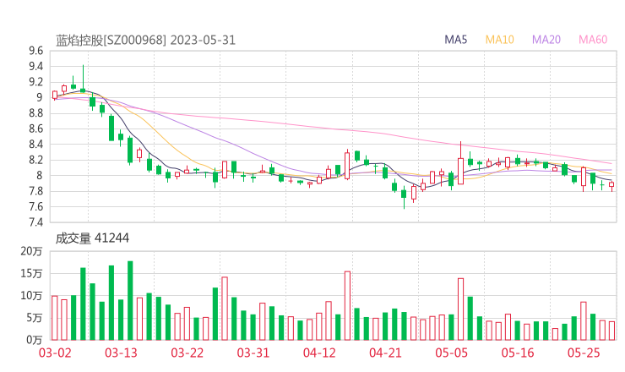Click the 9.4 price axis label
The height and width of the screenshot is (372, 625).
[x=35, y=66]
